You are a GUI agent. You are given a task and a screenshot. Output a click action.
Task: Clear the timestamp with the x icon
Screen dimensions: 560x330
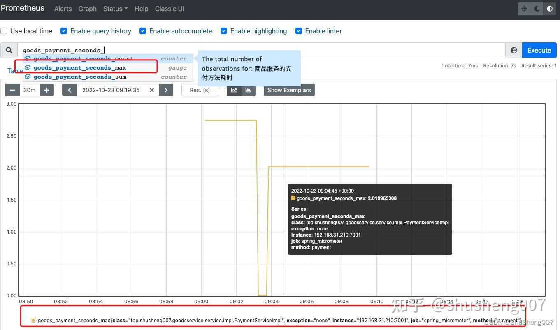tap(151, 90)
